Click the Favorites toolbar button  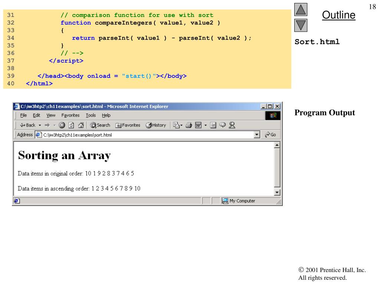tap(128, 125)
